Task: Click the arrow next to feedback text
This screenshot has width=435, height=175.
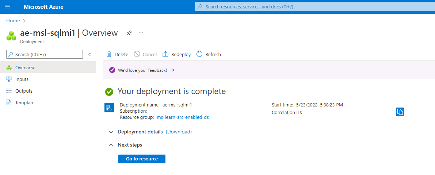Action: 172,70
